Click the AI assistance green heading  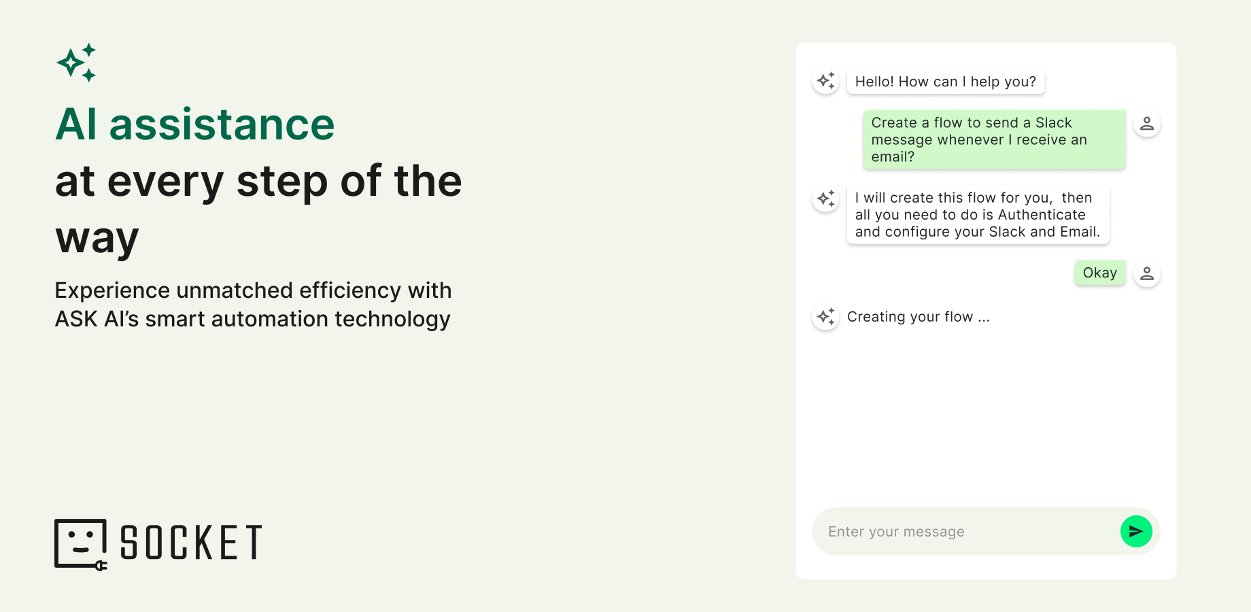195,124
